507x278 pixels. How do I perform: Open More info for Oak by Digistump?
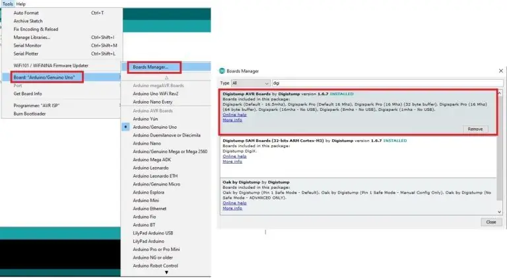[232, 208]
